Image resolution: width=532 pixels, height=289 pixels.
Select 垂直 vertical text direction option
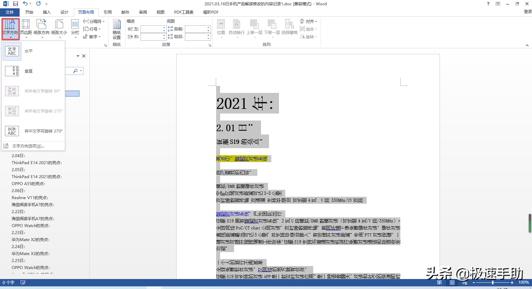(33, 71)
